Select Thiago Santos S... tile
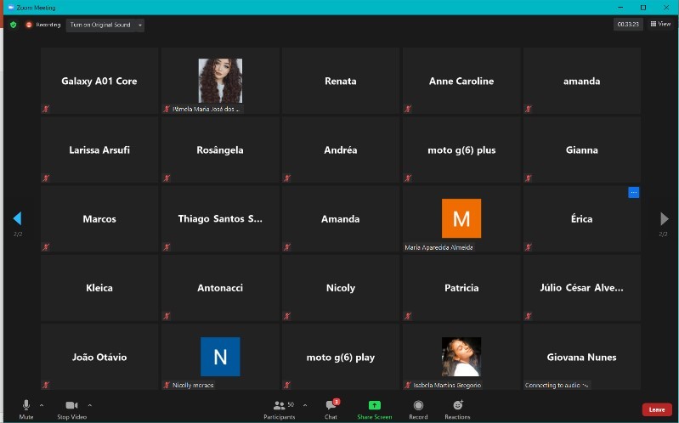The height and width of the screenshot is (423, 679). pyautogui.click(x=220, y=218)
